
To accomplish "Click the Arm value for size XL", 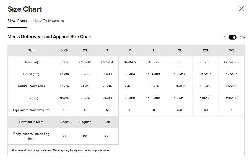I will (x=180, y=62).
